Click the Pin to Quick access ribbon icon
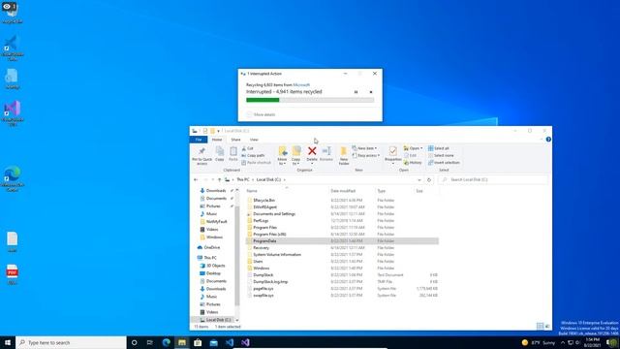Image resolution: width=620 pixels, height=349 pixels. [x=201, y=156]
